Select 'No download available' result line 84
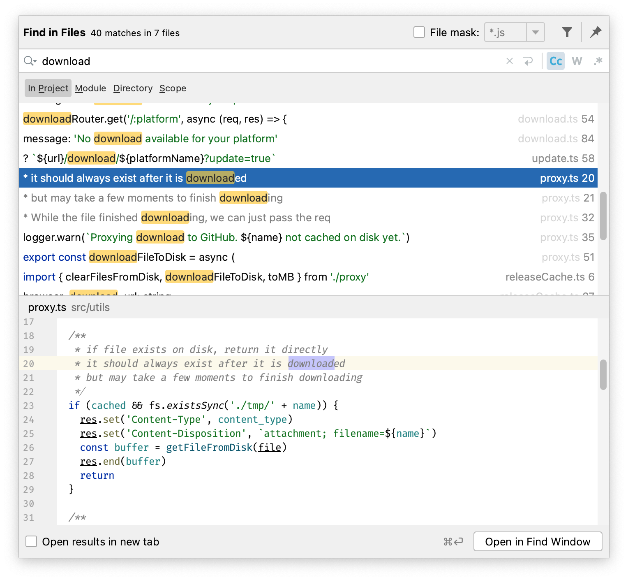Image resolution: width=628 pixels, height=580 pixels. 308,139
